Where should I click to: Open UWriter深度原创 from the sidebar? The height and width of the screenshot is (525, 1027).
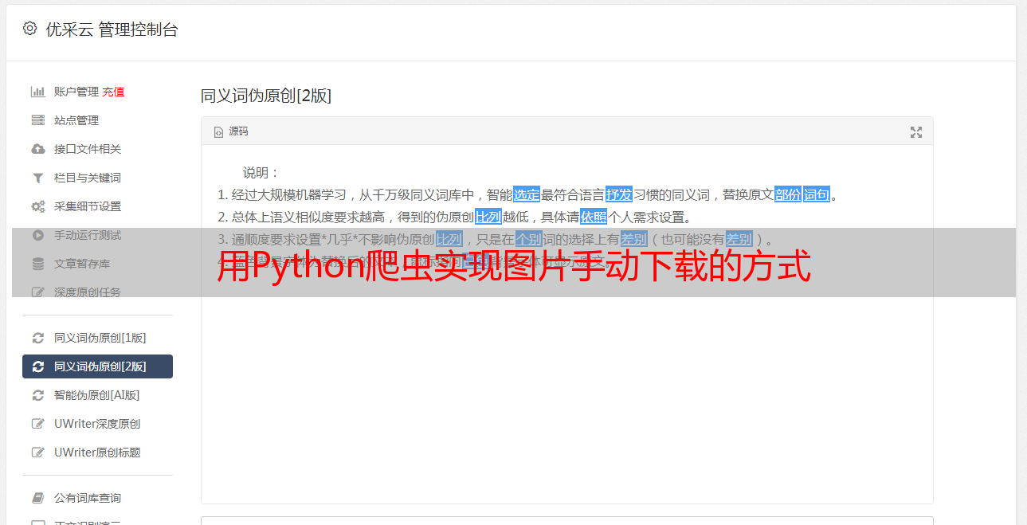pyautogui.click(x=97, y=424)
